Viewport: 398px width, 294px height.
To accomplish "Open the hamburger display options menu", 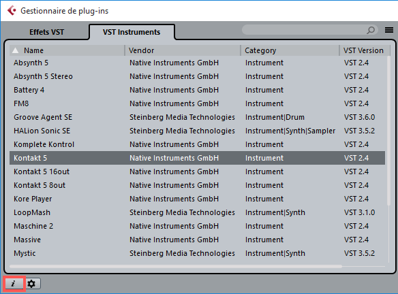I will [389, 30].
